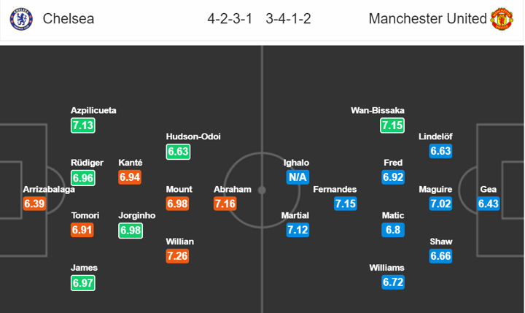Image resolution: width=525 pixels, height=313 pixels.
Task: Open Hudson-Odoi's 6.63 rating badge
Action: point(179,151)
